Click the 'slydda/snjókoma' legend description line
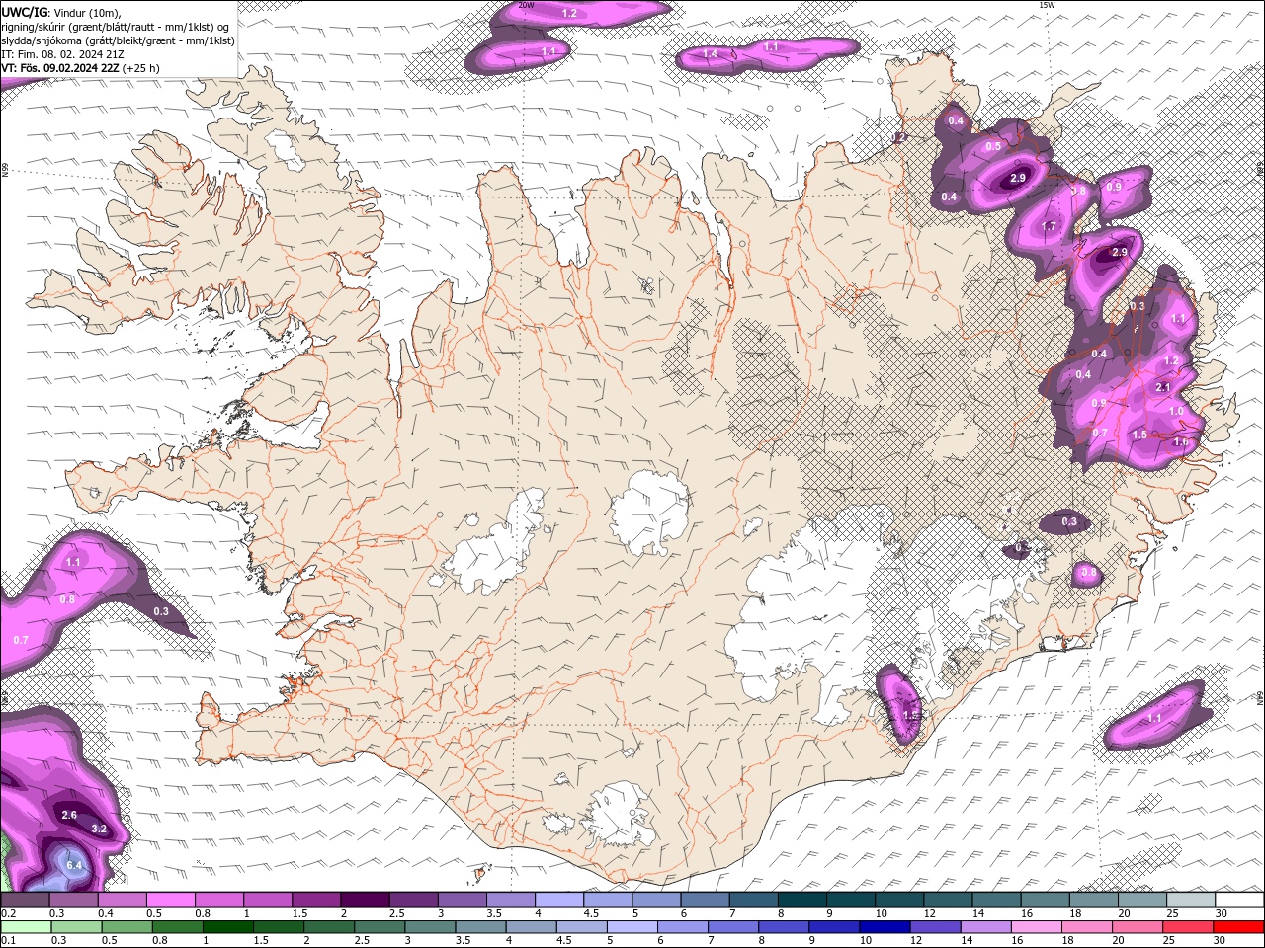Screen dimensions: 1265x948 click(118, 40)
